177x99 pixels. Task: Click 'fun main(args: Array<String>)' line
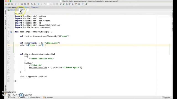point(33,32)
